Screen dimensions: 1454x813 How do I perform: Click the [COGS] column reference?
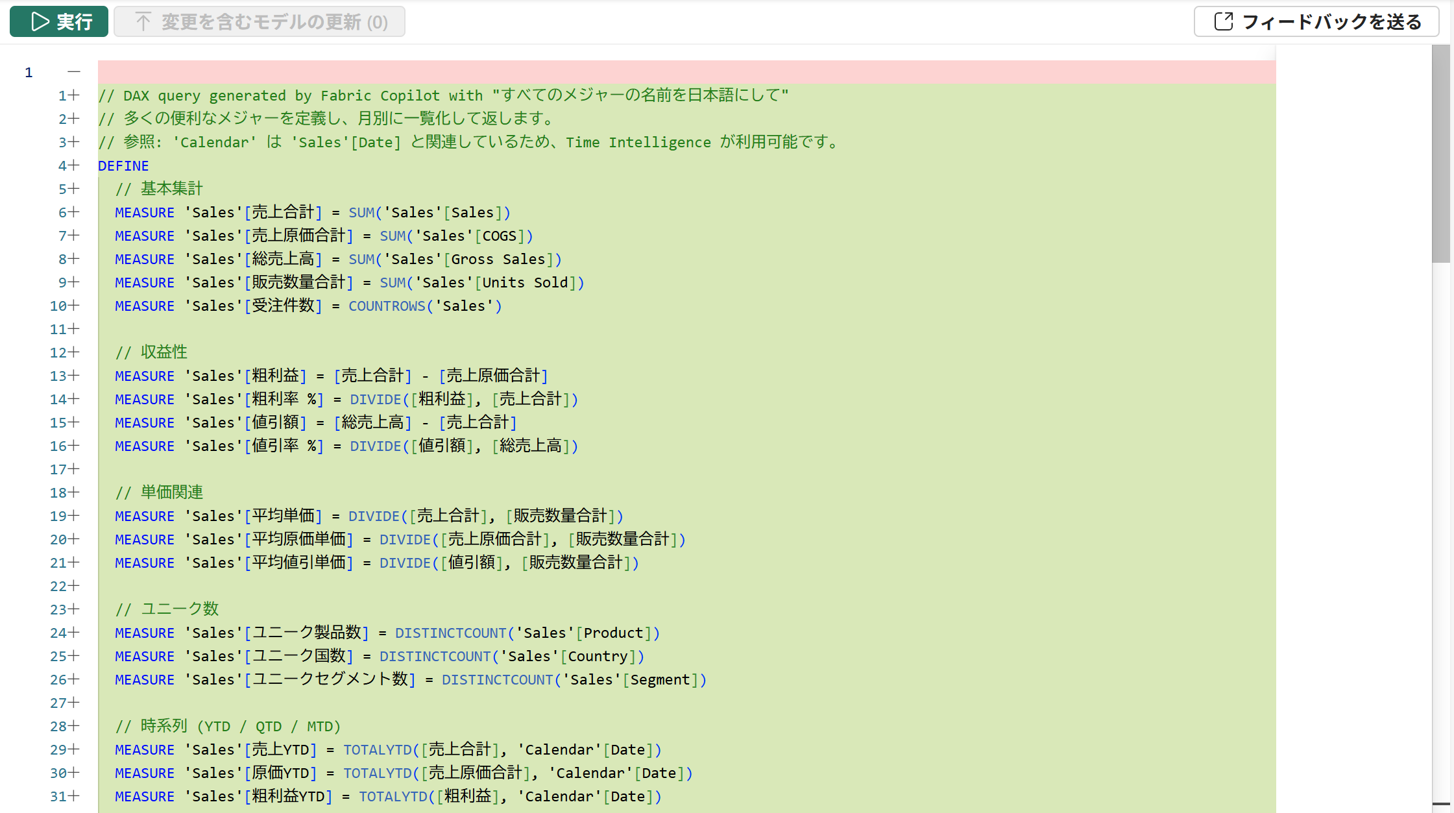[499, 236]
